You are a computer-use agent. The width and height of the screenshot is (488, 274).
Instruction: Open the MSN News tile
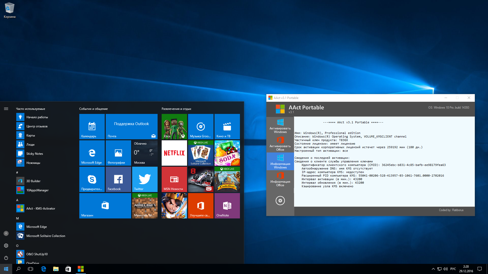pos(174,179)
